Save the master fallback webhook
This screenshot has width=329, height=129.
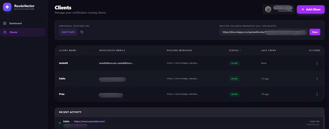[315, 32]
